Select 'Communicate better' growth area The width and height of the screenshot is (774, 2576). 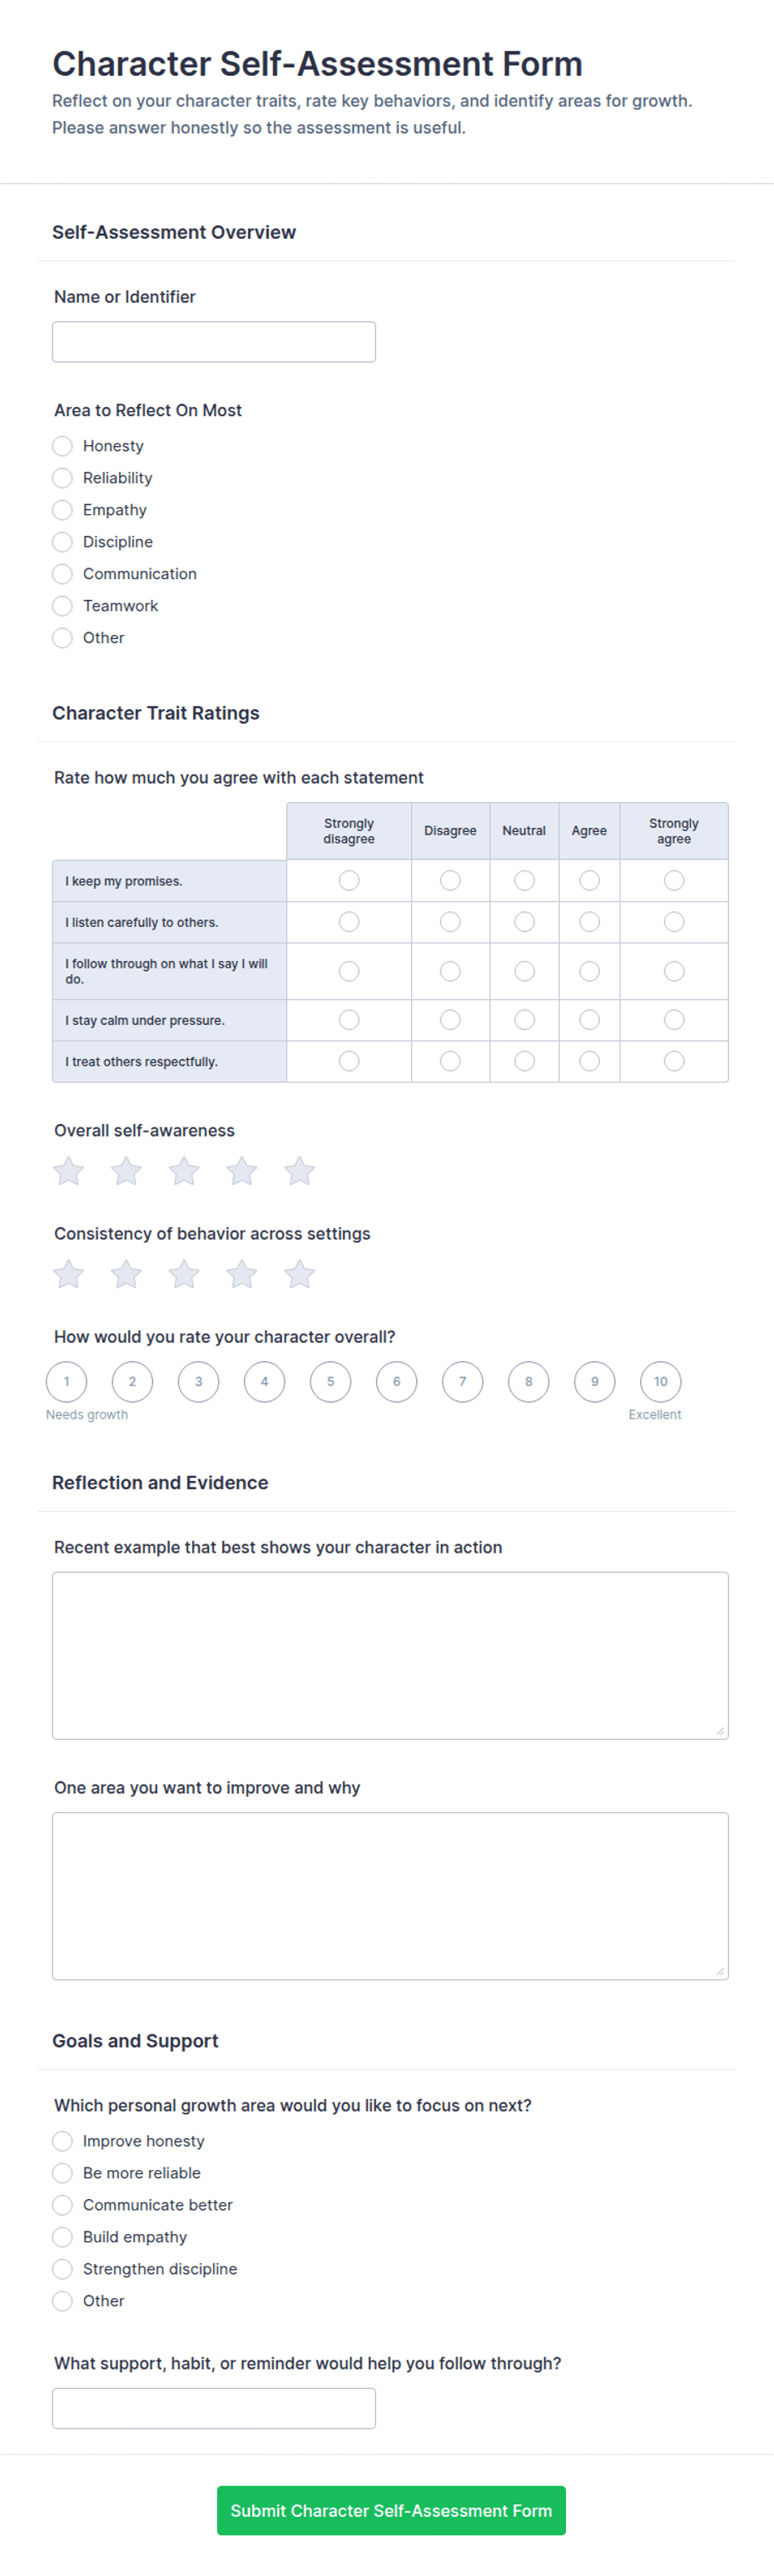point(62,2205)
